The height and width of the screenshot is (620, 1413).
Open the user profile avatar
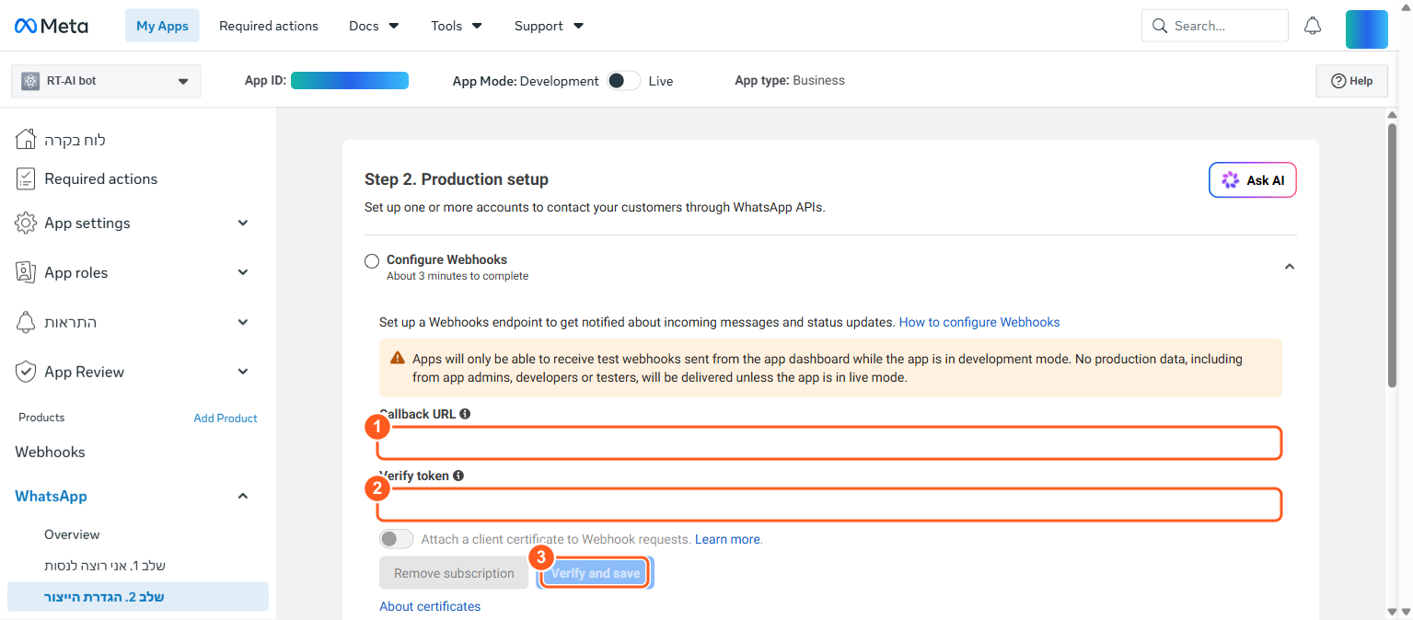(1366, 29)
